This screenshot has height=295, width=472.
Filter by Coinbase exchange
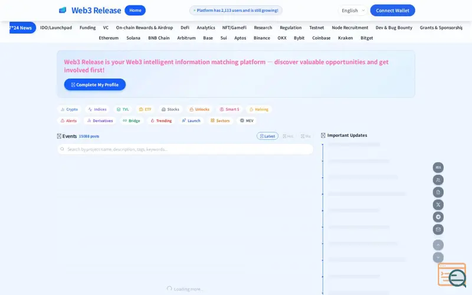coord(321,38)
